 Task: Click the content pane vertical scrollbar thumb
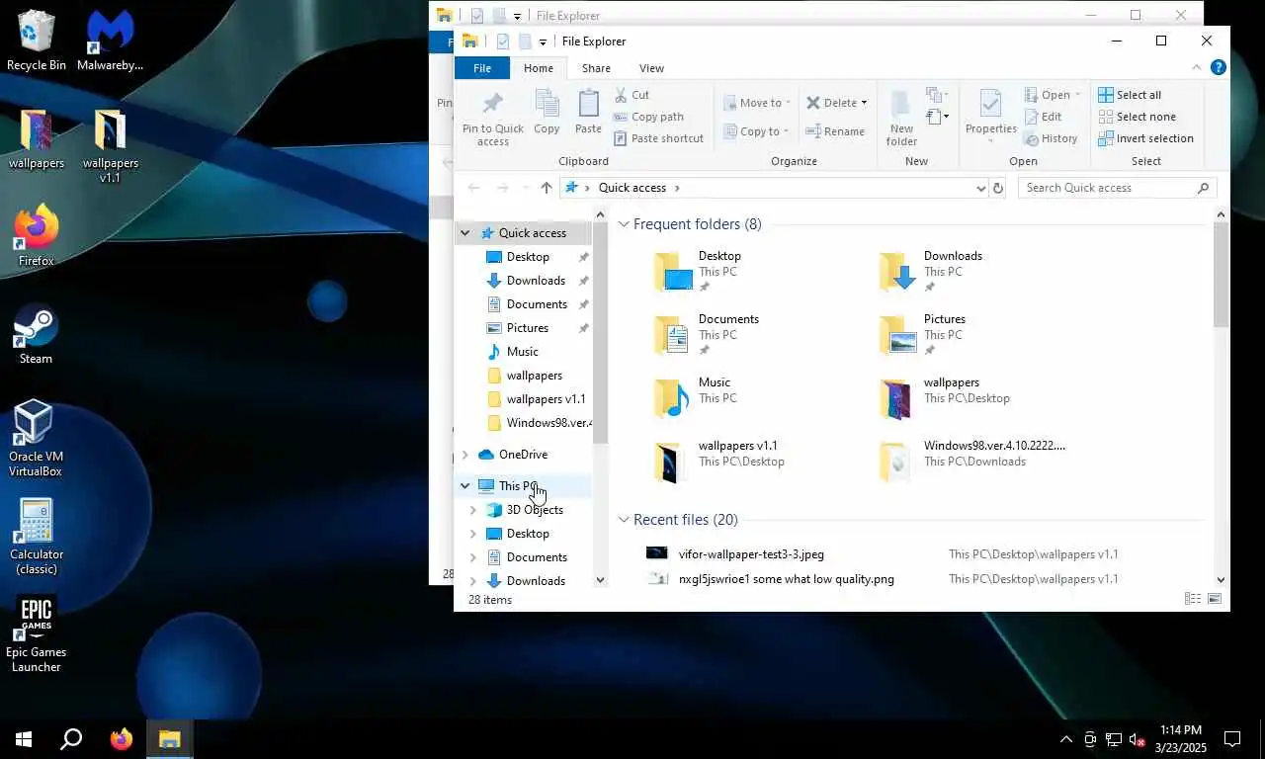coord(1221,275)
